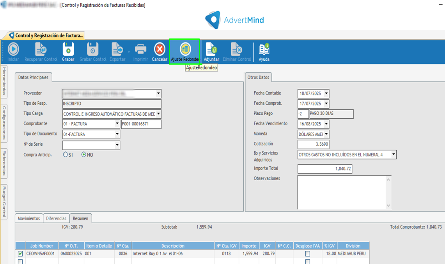445x264 pixels.
Task: Open the Exportar dropdown arrow
Action: click(x=129, y=52)
